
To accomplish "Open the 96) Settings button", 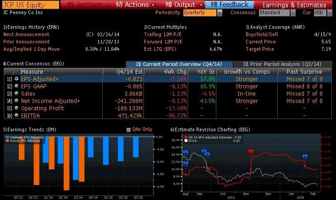I will tap(84, 5).
